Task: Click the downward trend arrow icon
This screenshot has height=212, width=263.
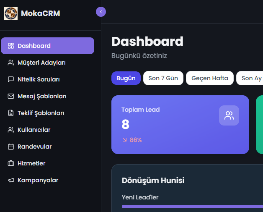Action: coord(125,140)
